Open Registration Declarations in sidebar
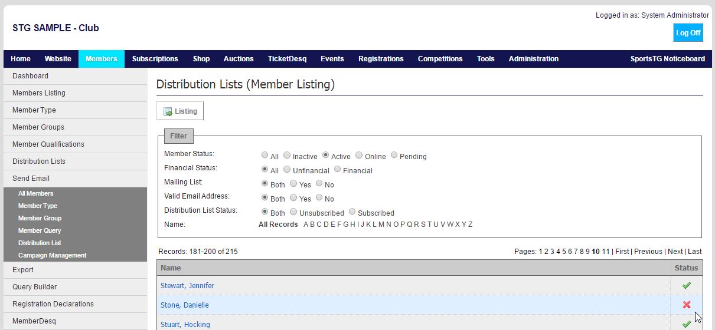 tap(75, 304)
